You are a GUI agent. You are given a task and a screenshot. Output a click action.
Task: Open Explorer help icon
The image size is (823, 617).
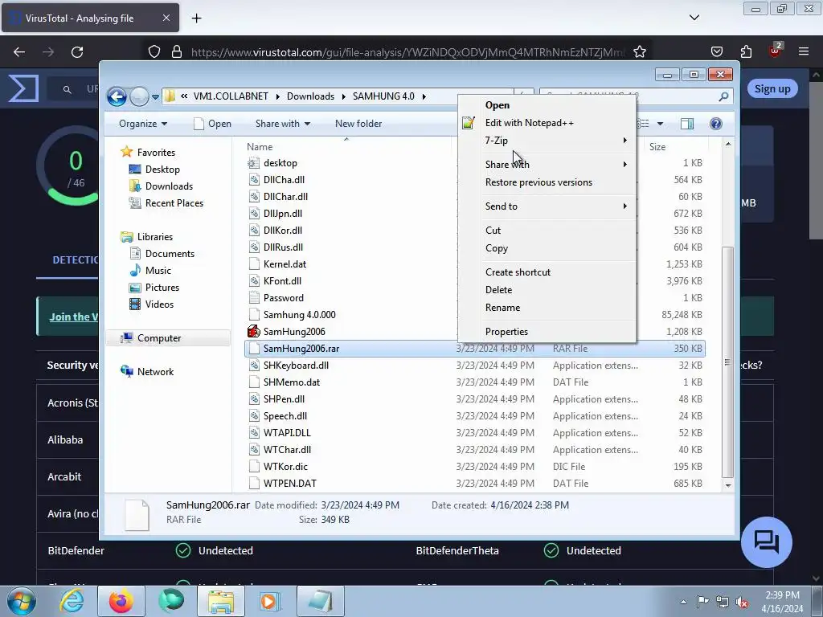(715, 123)
